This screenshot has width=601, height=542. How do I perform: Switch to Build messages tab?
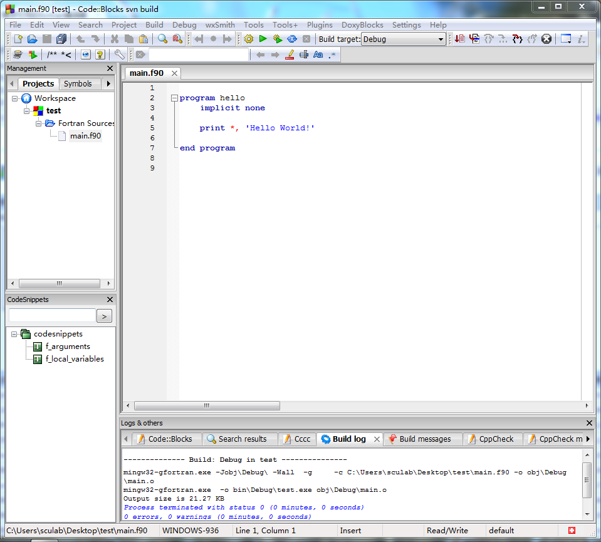click(x=424, y=439)
